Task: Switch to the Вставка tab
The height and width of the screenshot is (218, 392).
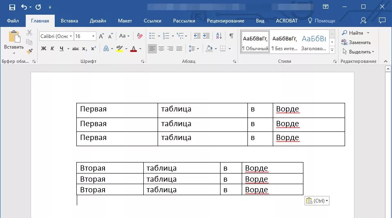Action: 69,21
